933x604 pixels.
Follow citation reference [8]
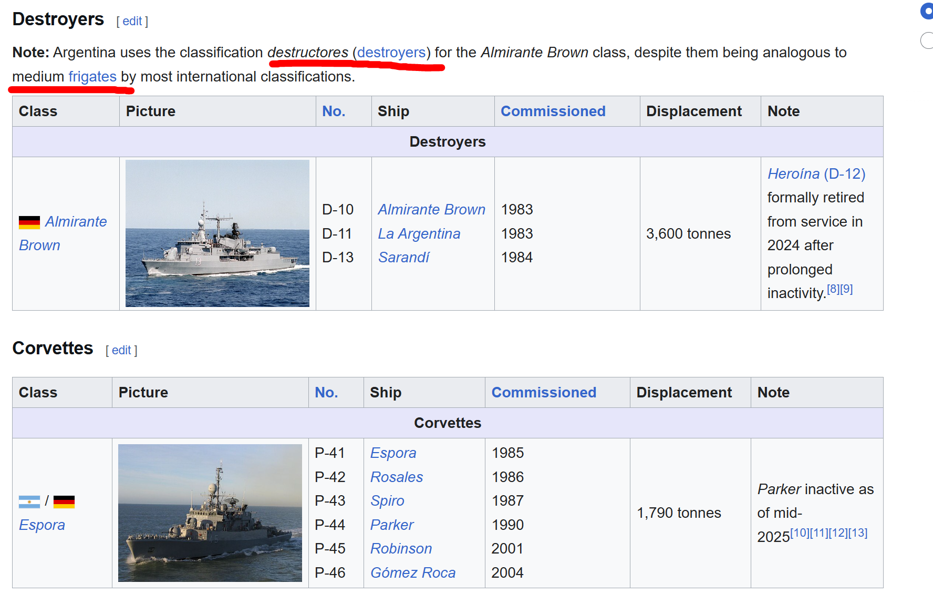click(x=833, y=289)
